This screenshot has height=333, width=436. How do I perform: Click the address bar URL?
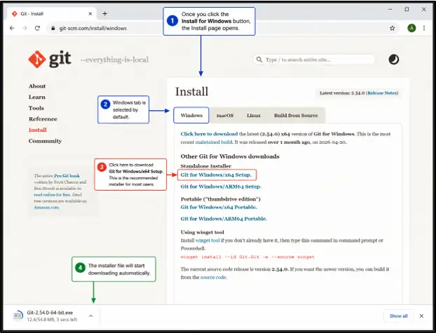pos(93,28)
